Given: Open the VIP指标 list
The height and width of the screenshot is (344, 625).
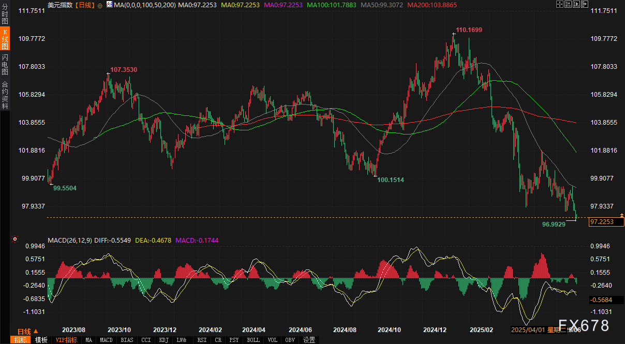Looking at the screenshot, I should [x=66, y=340].
